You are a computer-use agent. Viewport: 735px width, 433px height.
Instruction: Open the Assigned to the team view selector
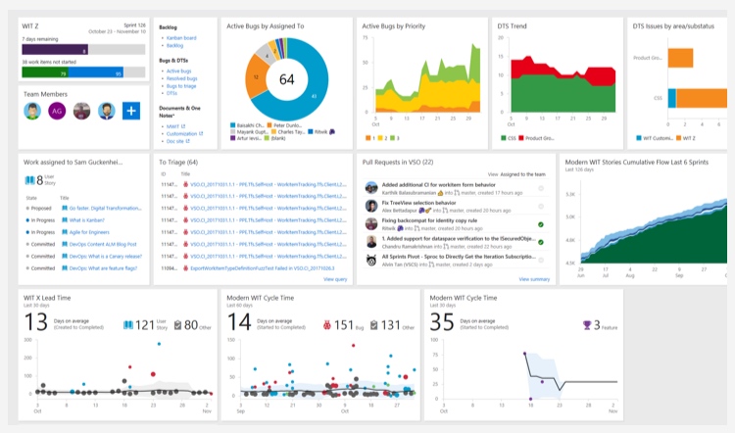pyautogui.click(x=522, y=174)
